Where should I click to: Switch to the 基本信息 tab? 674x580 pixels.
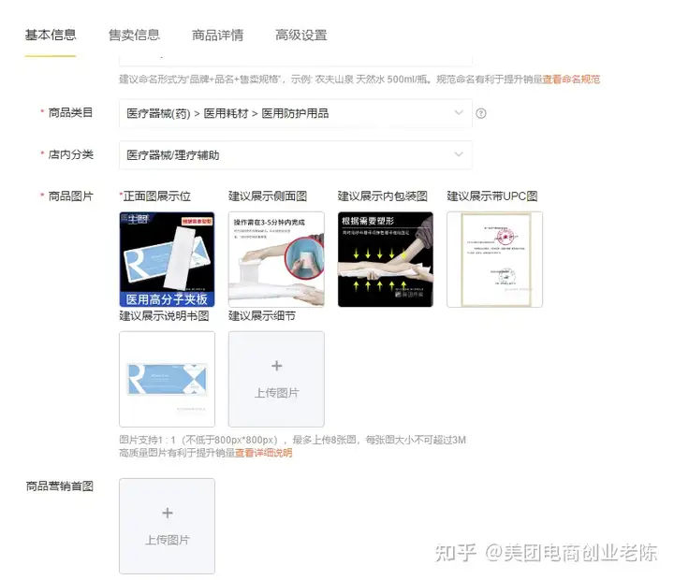coord(51,35)
